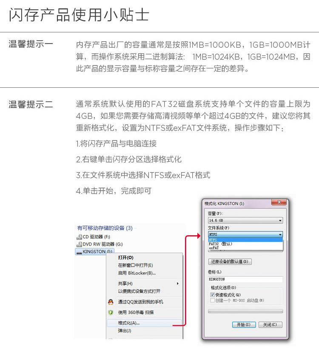
Task: Expand the capacity 14.6 GB dropdown
Action: pos(245,220)
